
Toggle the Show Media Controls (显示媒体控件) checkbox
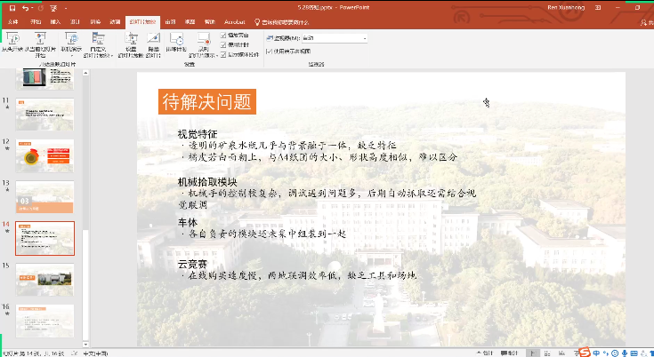click(223, 54)
